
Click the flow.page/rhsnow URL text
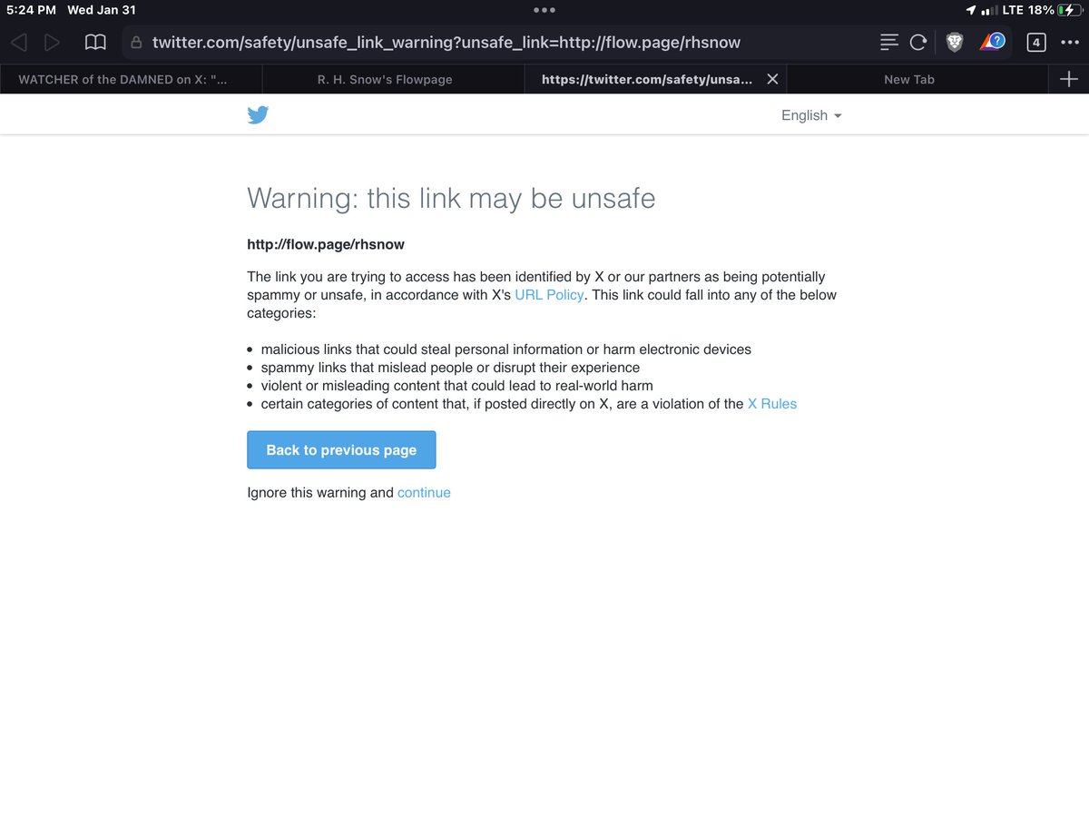pyautogui.click(x=326, y=245)
